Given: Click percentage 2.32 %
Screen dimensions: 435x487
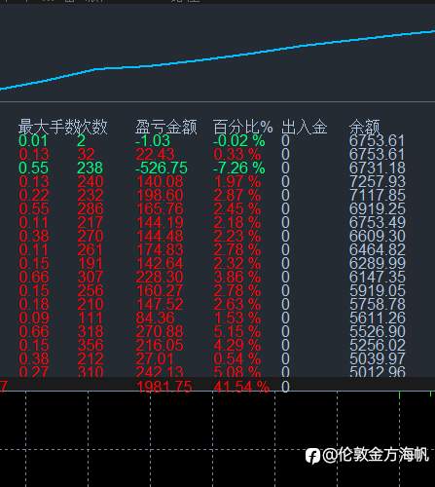Looking at the screenshot, I should (x=237, y=264).
